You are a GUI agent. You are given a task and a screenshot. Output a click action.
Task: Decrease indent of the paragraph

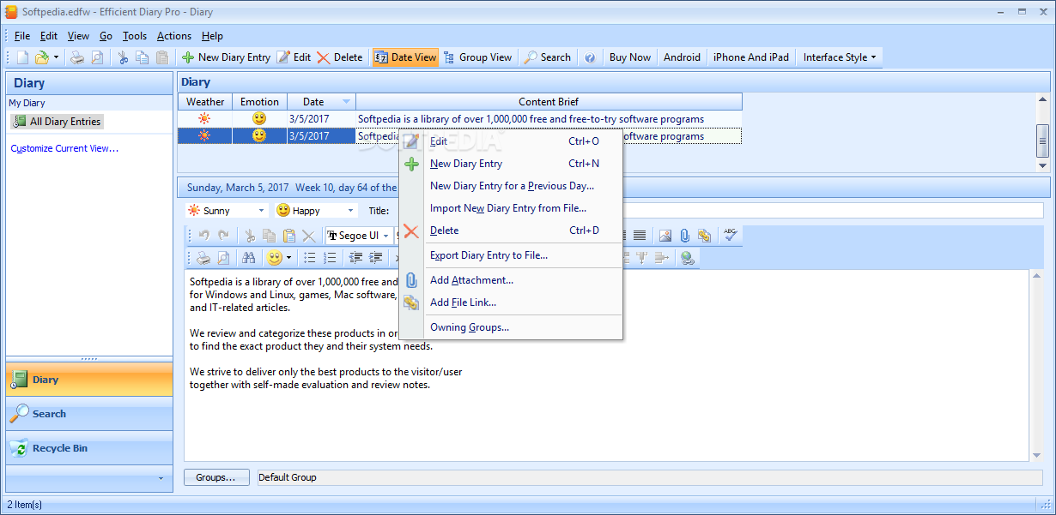point(355,257)
